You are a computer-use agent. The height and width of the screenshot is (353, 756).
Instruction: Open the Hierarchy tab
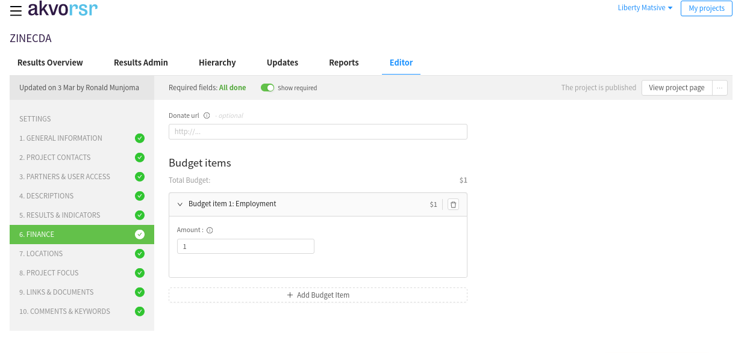[217, 63]
